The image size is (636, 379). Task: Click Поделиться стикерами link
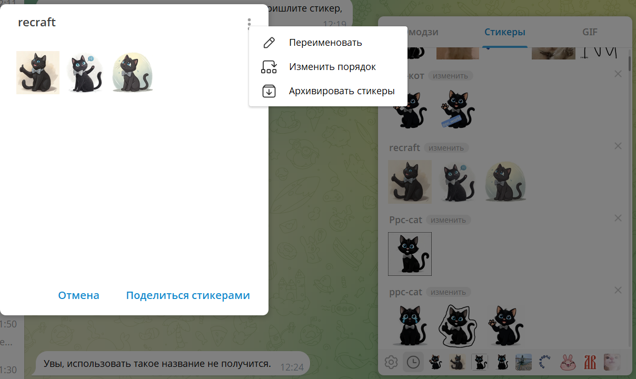click(187, 295)
